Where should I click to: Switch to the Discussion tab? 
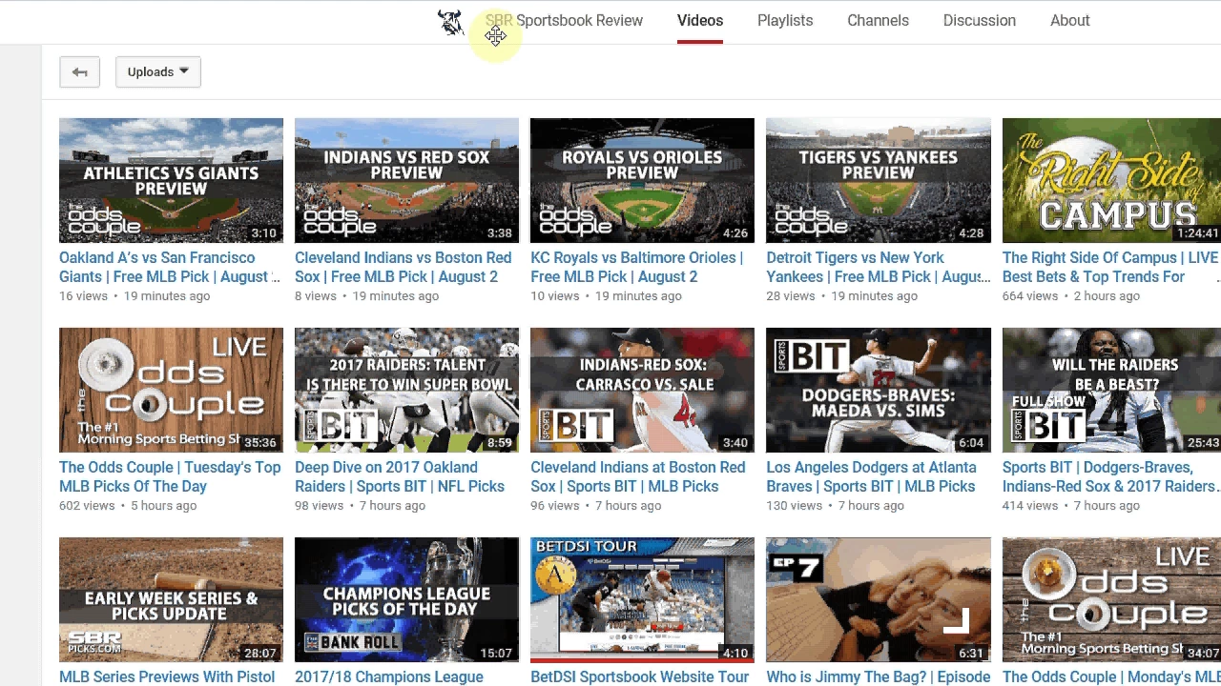pos(979,21)
